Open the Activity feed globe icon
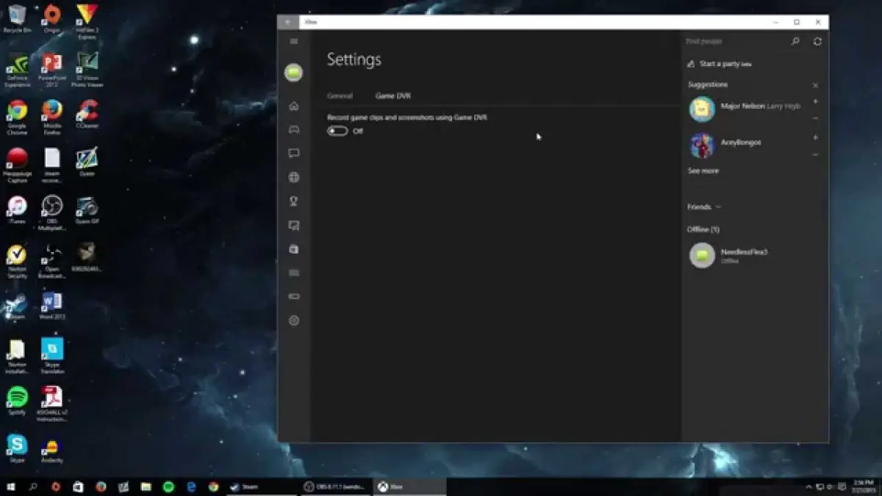Image resolution: width=882 pixels, height=496 pixels. pos(294,176)
